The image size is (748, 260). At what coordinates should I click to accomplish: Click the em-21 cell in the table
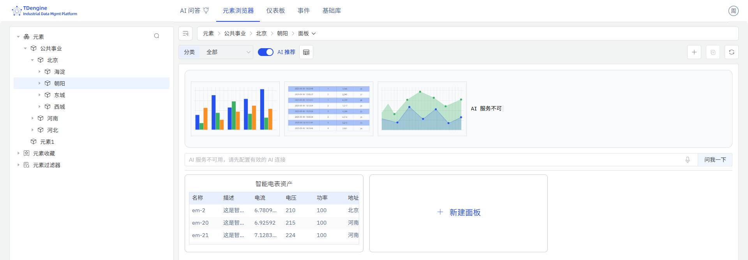[x=200, y=235]
